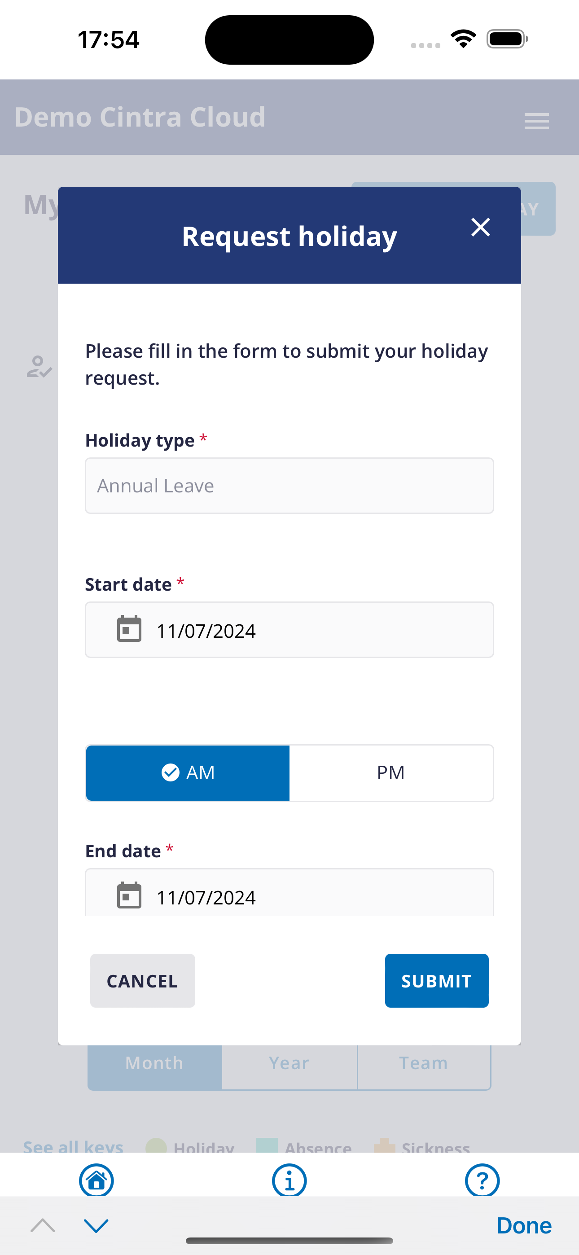
Task: Switch to the Year tab
Action: [x=289, y=1063]
